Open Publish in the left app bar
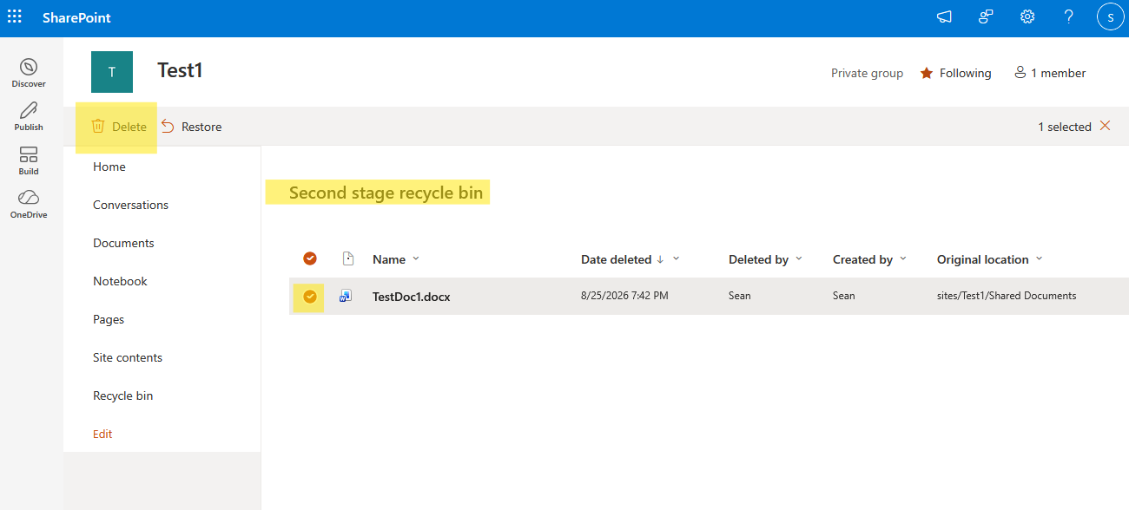The image size is (1129, 510). pos(29,116)
